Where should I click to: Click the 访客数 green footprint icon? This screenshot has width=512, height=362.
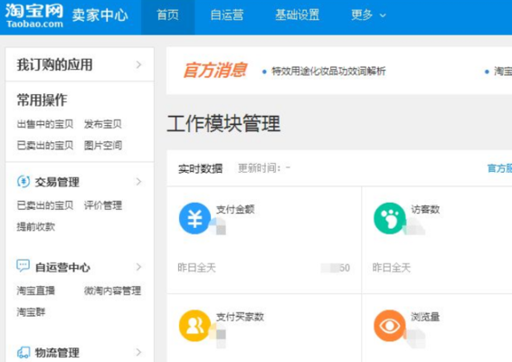[390, 218]
